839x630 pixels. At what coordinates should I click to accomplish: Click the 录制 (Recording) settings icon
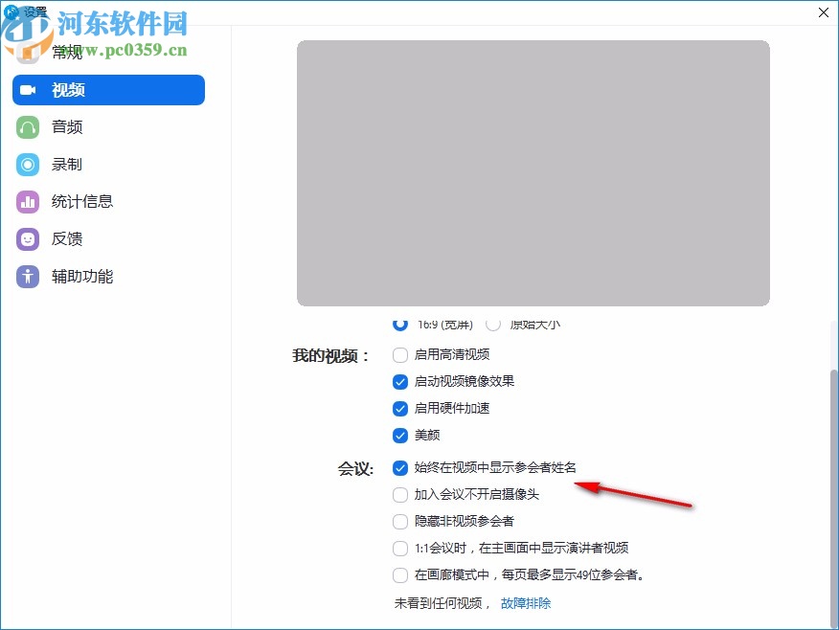pyautogui.click(x=27, y=164)
